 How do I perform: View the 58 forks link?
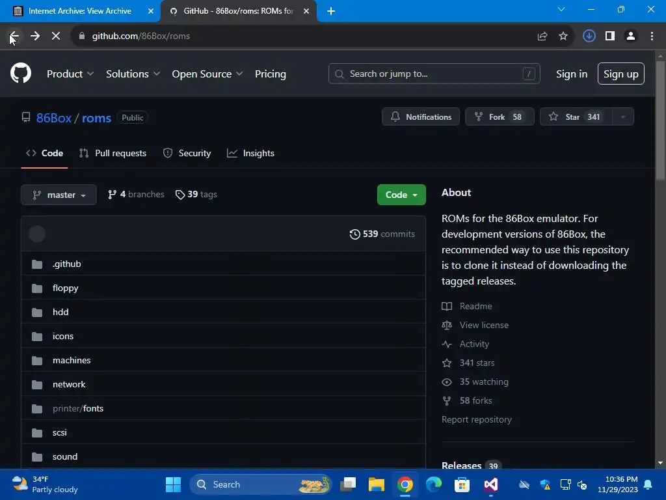475,401
